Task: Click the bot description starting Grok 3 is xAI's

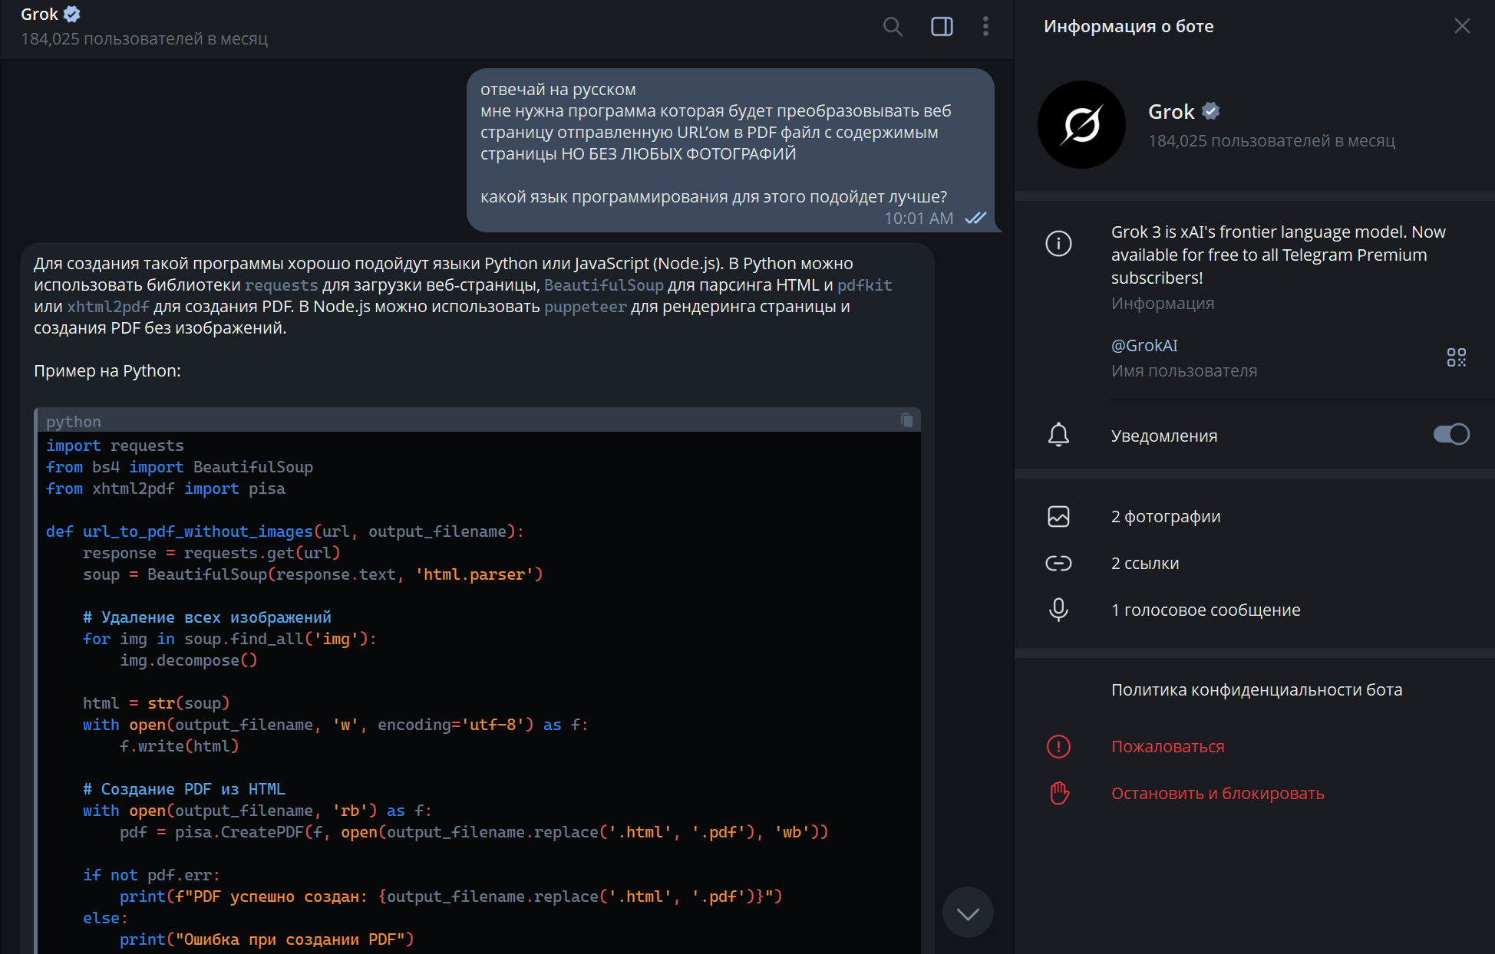Action: point(1278,255)
